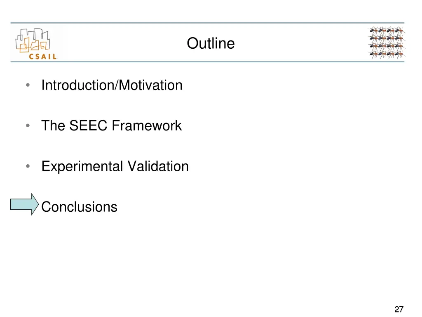The image size is (422, 317).
Task: Click the bullet dot before Introduction/Motivation
Action: pos(27,85)
